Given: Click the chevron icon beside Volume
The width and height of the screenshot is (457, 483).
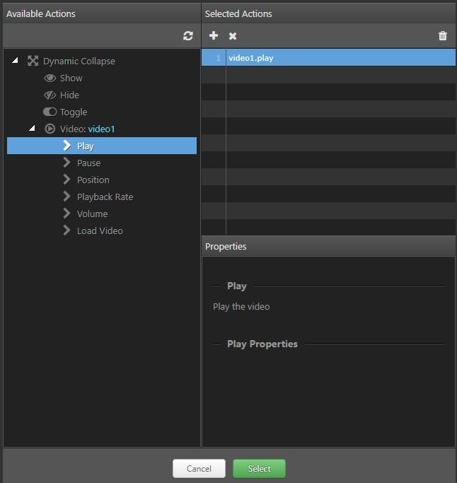Looking at the screenshot, I should [67, 213].
